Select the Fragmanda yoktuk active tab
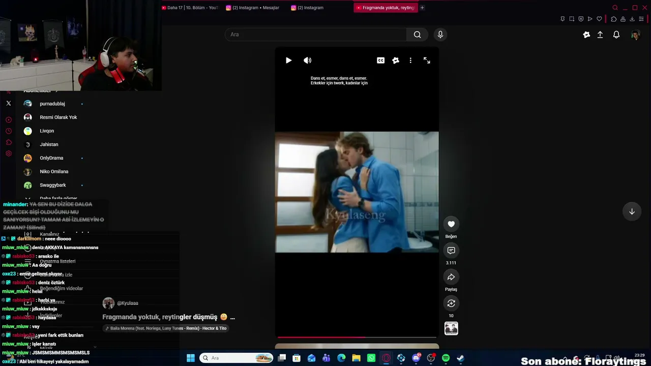Screen dimensions: 651x366 (x=386, y=8)
